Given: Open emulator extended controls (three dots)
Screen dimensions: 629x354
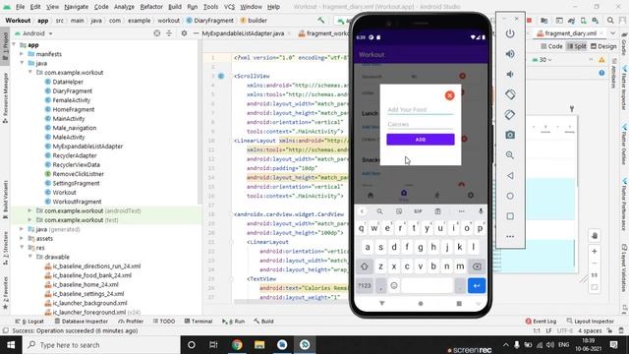Looking at the screenshot, I should [510, 236].
